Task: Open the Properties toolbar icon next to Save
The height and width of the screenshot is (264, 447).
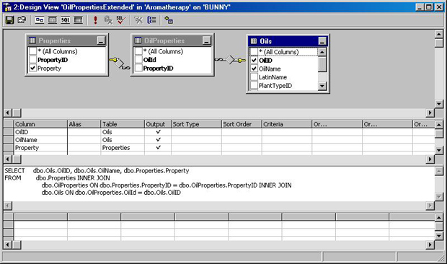Action: [x=22, y=20]
